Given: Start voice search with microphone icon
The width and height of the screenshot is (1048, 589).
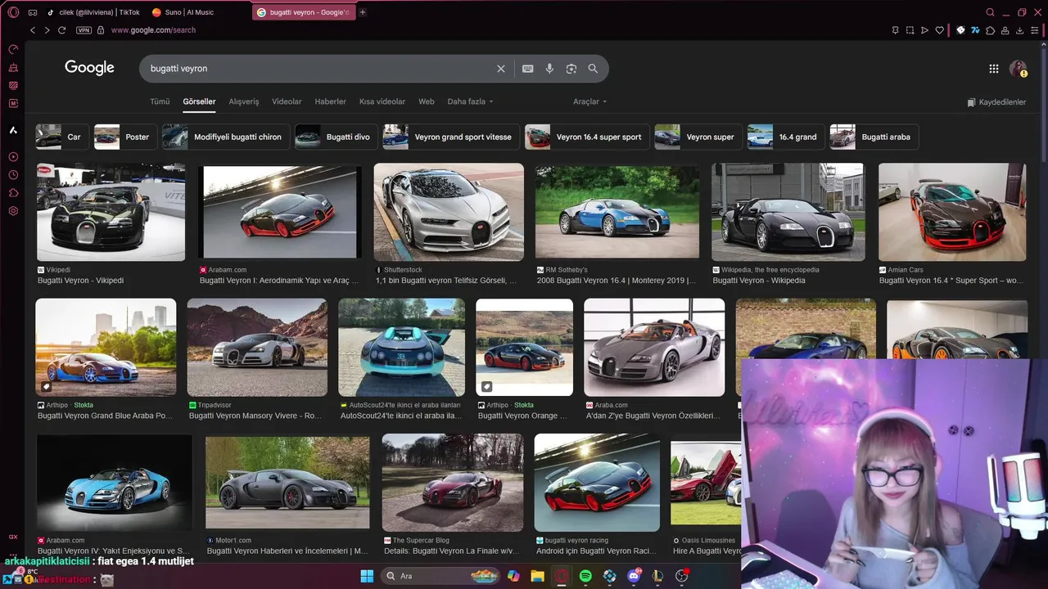Looking at the screenshot, I should pyautogui.click(x=549, y=69).
